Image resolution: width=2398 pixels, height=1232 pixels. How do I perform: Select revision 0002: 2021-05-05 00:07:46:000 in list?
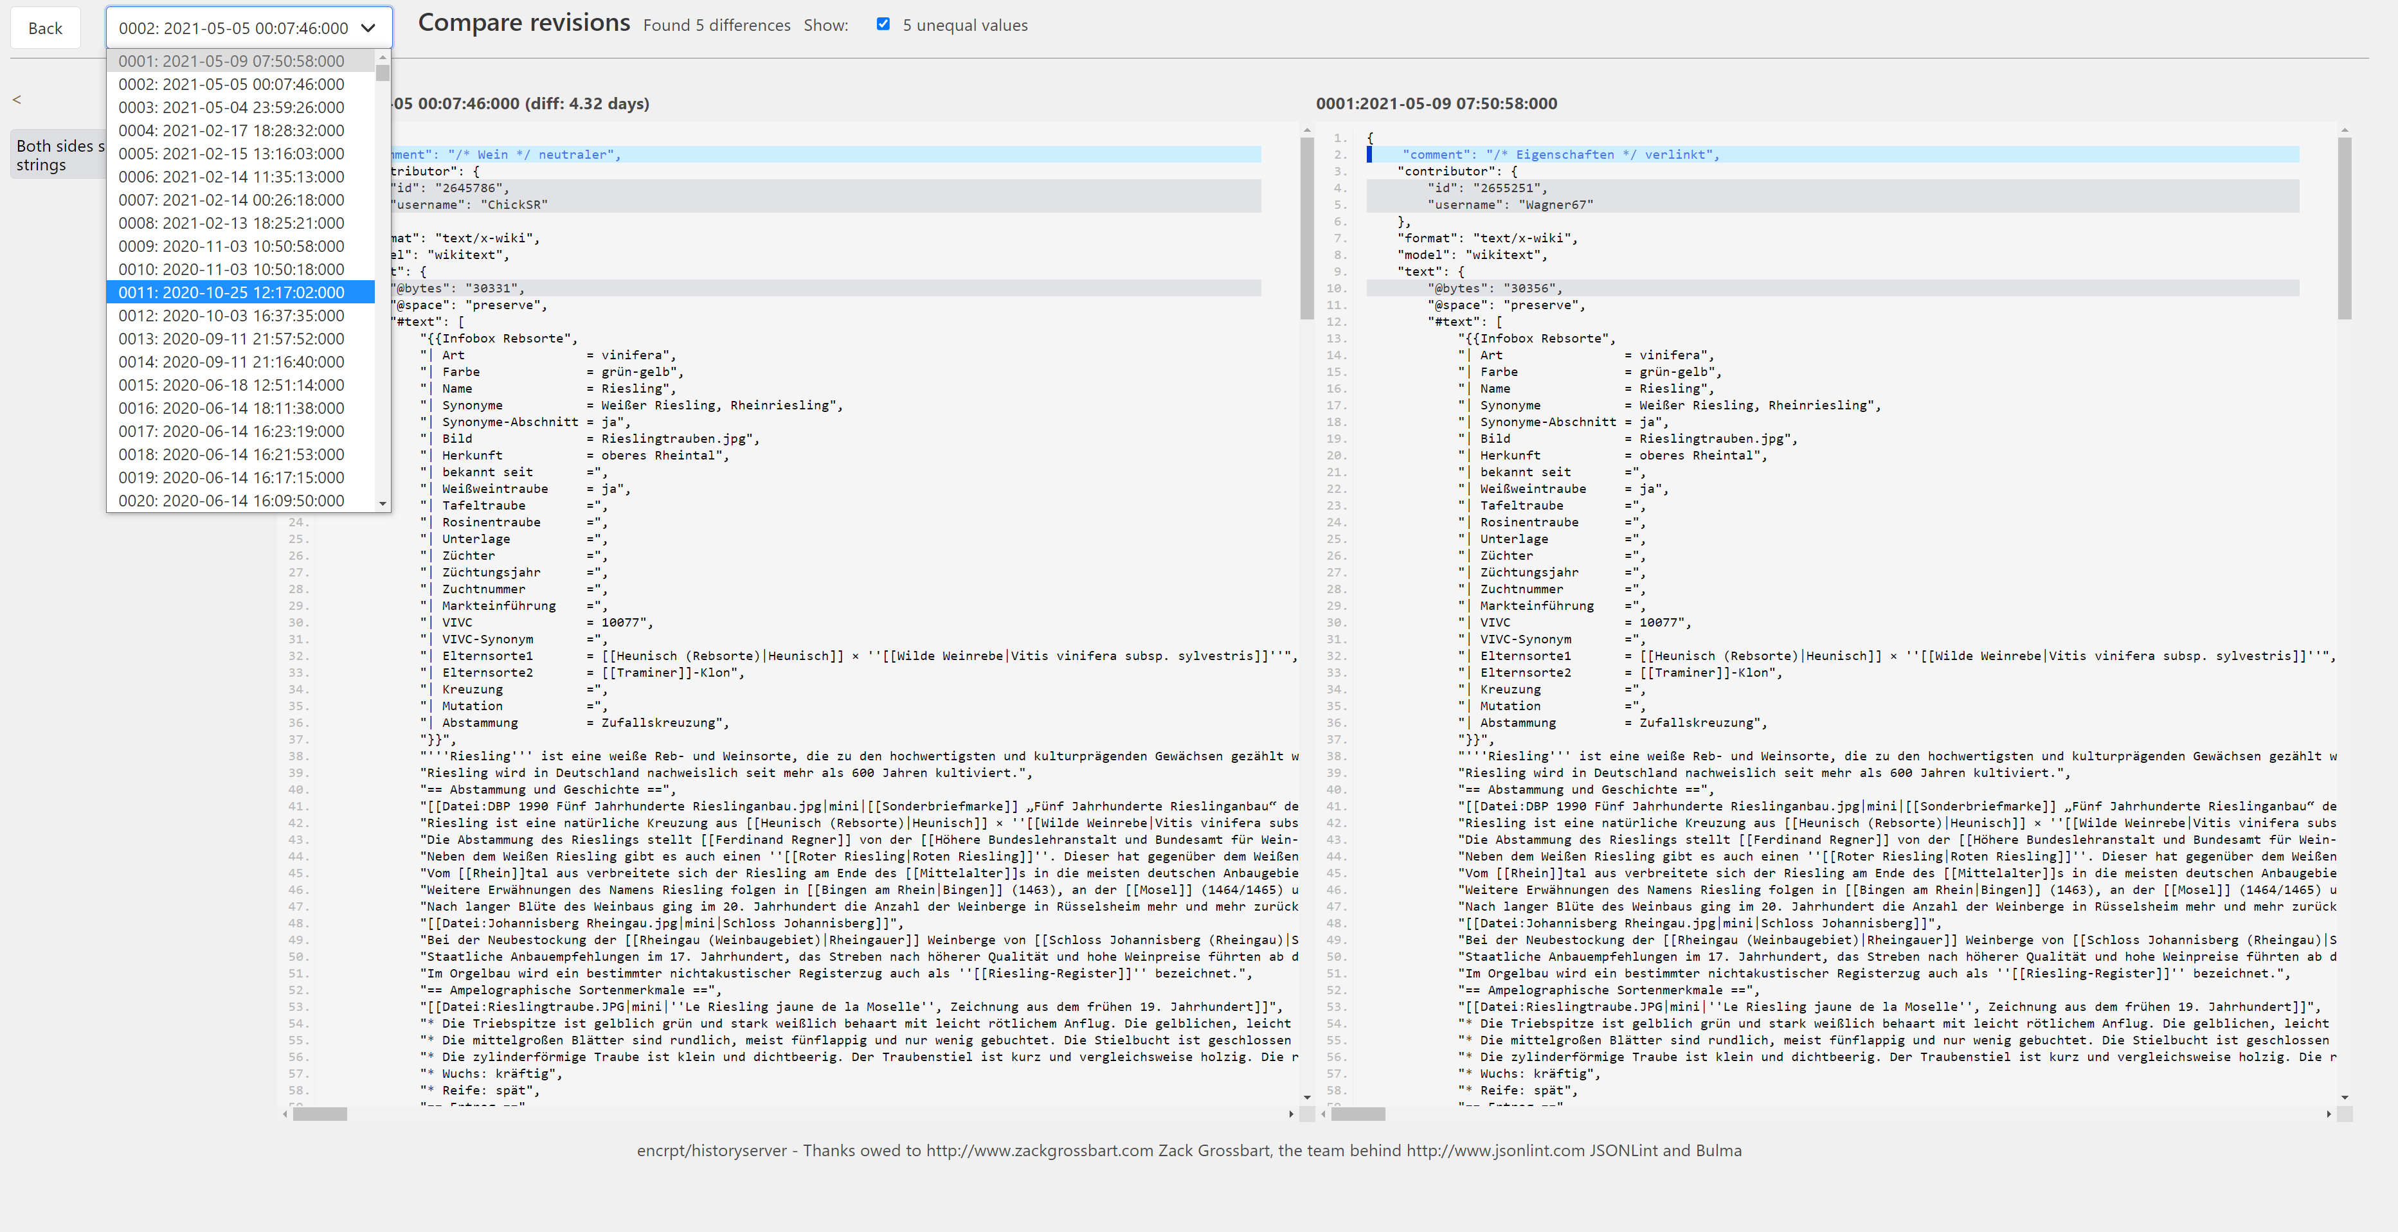(x=240, y=84)
